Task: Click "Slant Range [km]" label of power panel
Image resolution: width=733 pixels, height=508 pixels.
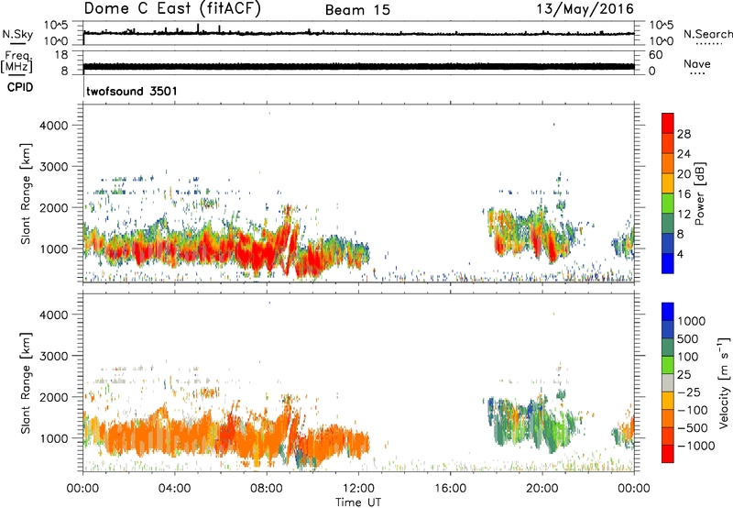Action: (26, 193)
